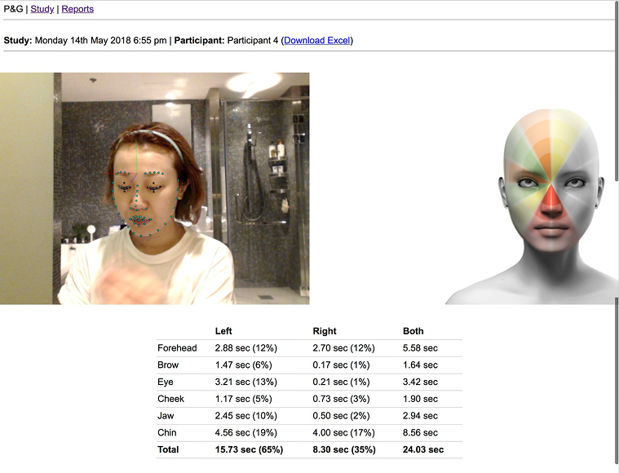Screen dimensions: 619x473
Task: Click the Eye row label
Action: pos(165,382)
